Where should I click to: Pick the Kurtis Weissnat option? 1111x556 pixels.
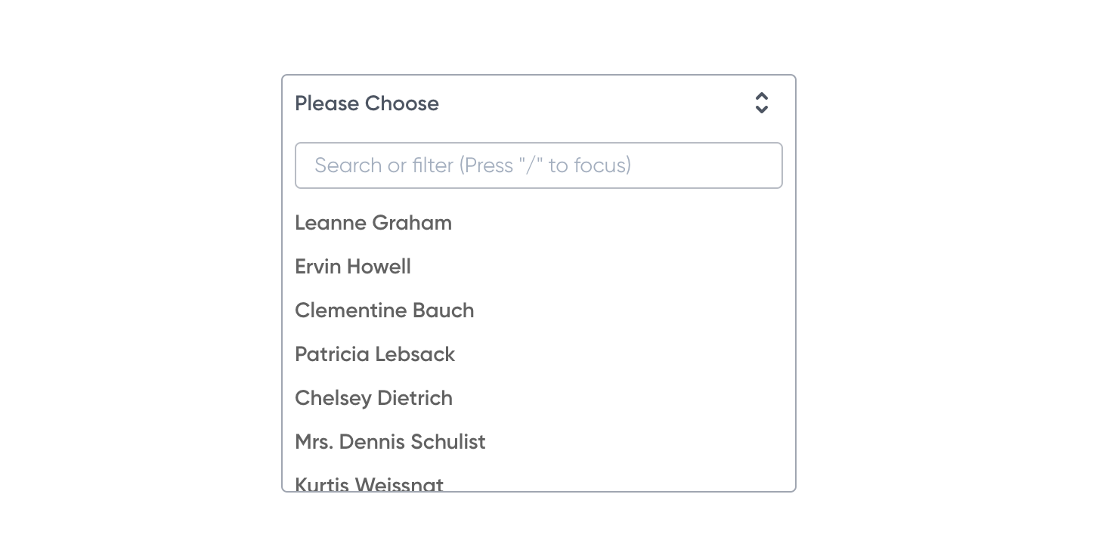(369, 484)
